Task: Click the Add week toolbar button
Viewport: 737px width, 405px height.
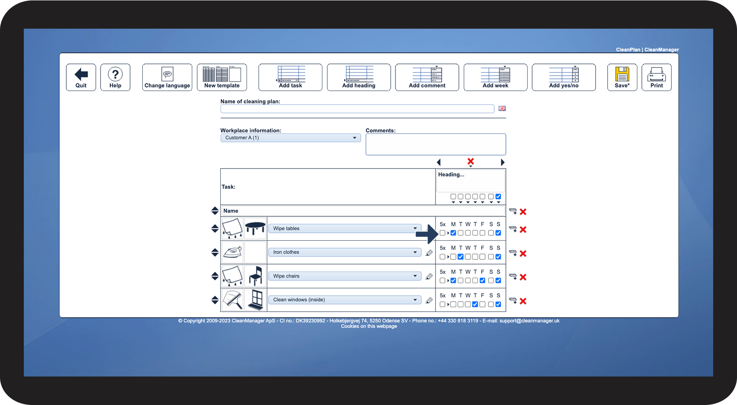Action: (496, 77)
